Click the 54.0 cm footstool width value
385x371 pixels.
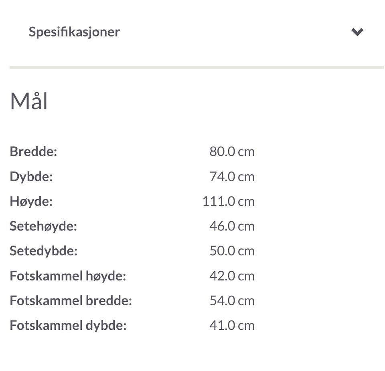click(x=232, y=300)
